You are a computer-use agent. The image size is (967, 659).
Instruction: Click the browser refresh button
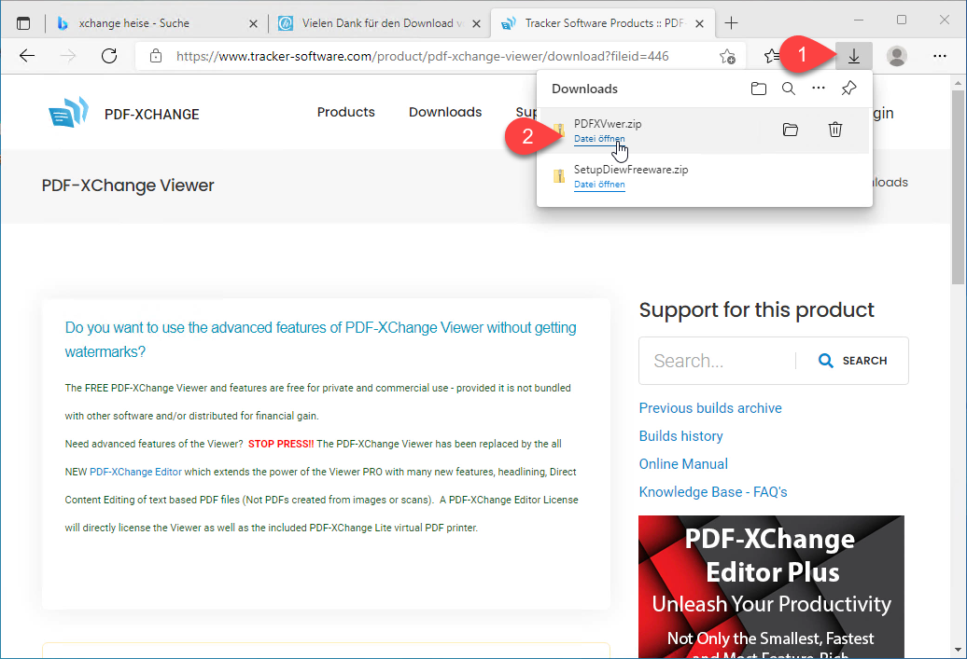coord(109,57)
